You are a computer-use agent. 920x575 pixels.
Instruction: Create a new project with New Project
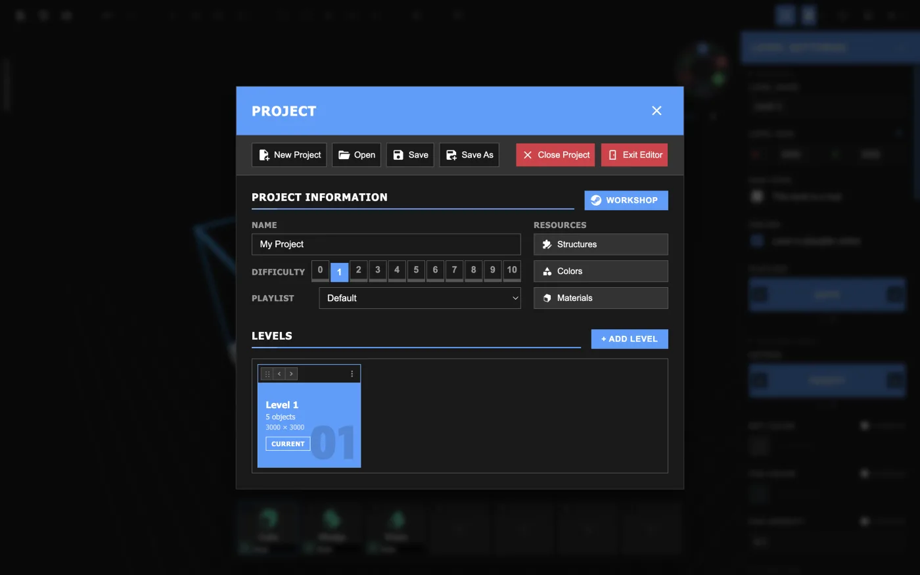click(x=289, y=155)
